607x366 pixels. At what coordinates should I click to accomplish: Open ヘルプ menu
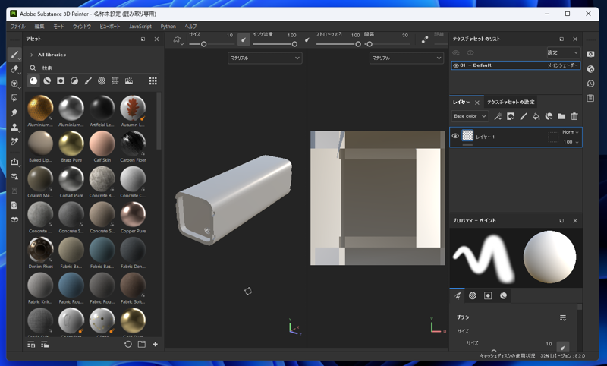(190, 27)
